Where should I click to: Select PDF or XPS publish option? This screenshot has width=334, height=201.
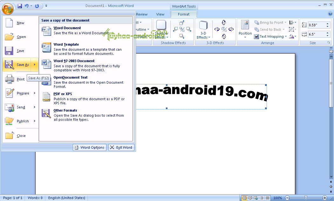tap(85, 98)
